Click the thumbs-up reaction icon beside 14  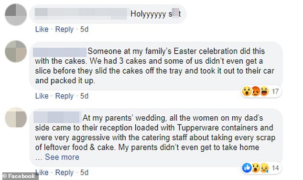click(x=247, y=168)
